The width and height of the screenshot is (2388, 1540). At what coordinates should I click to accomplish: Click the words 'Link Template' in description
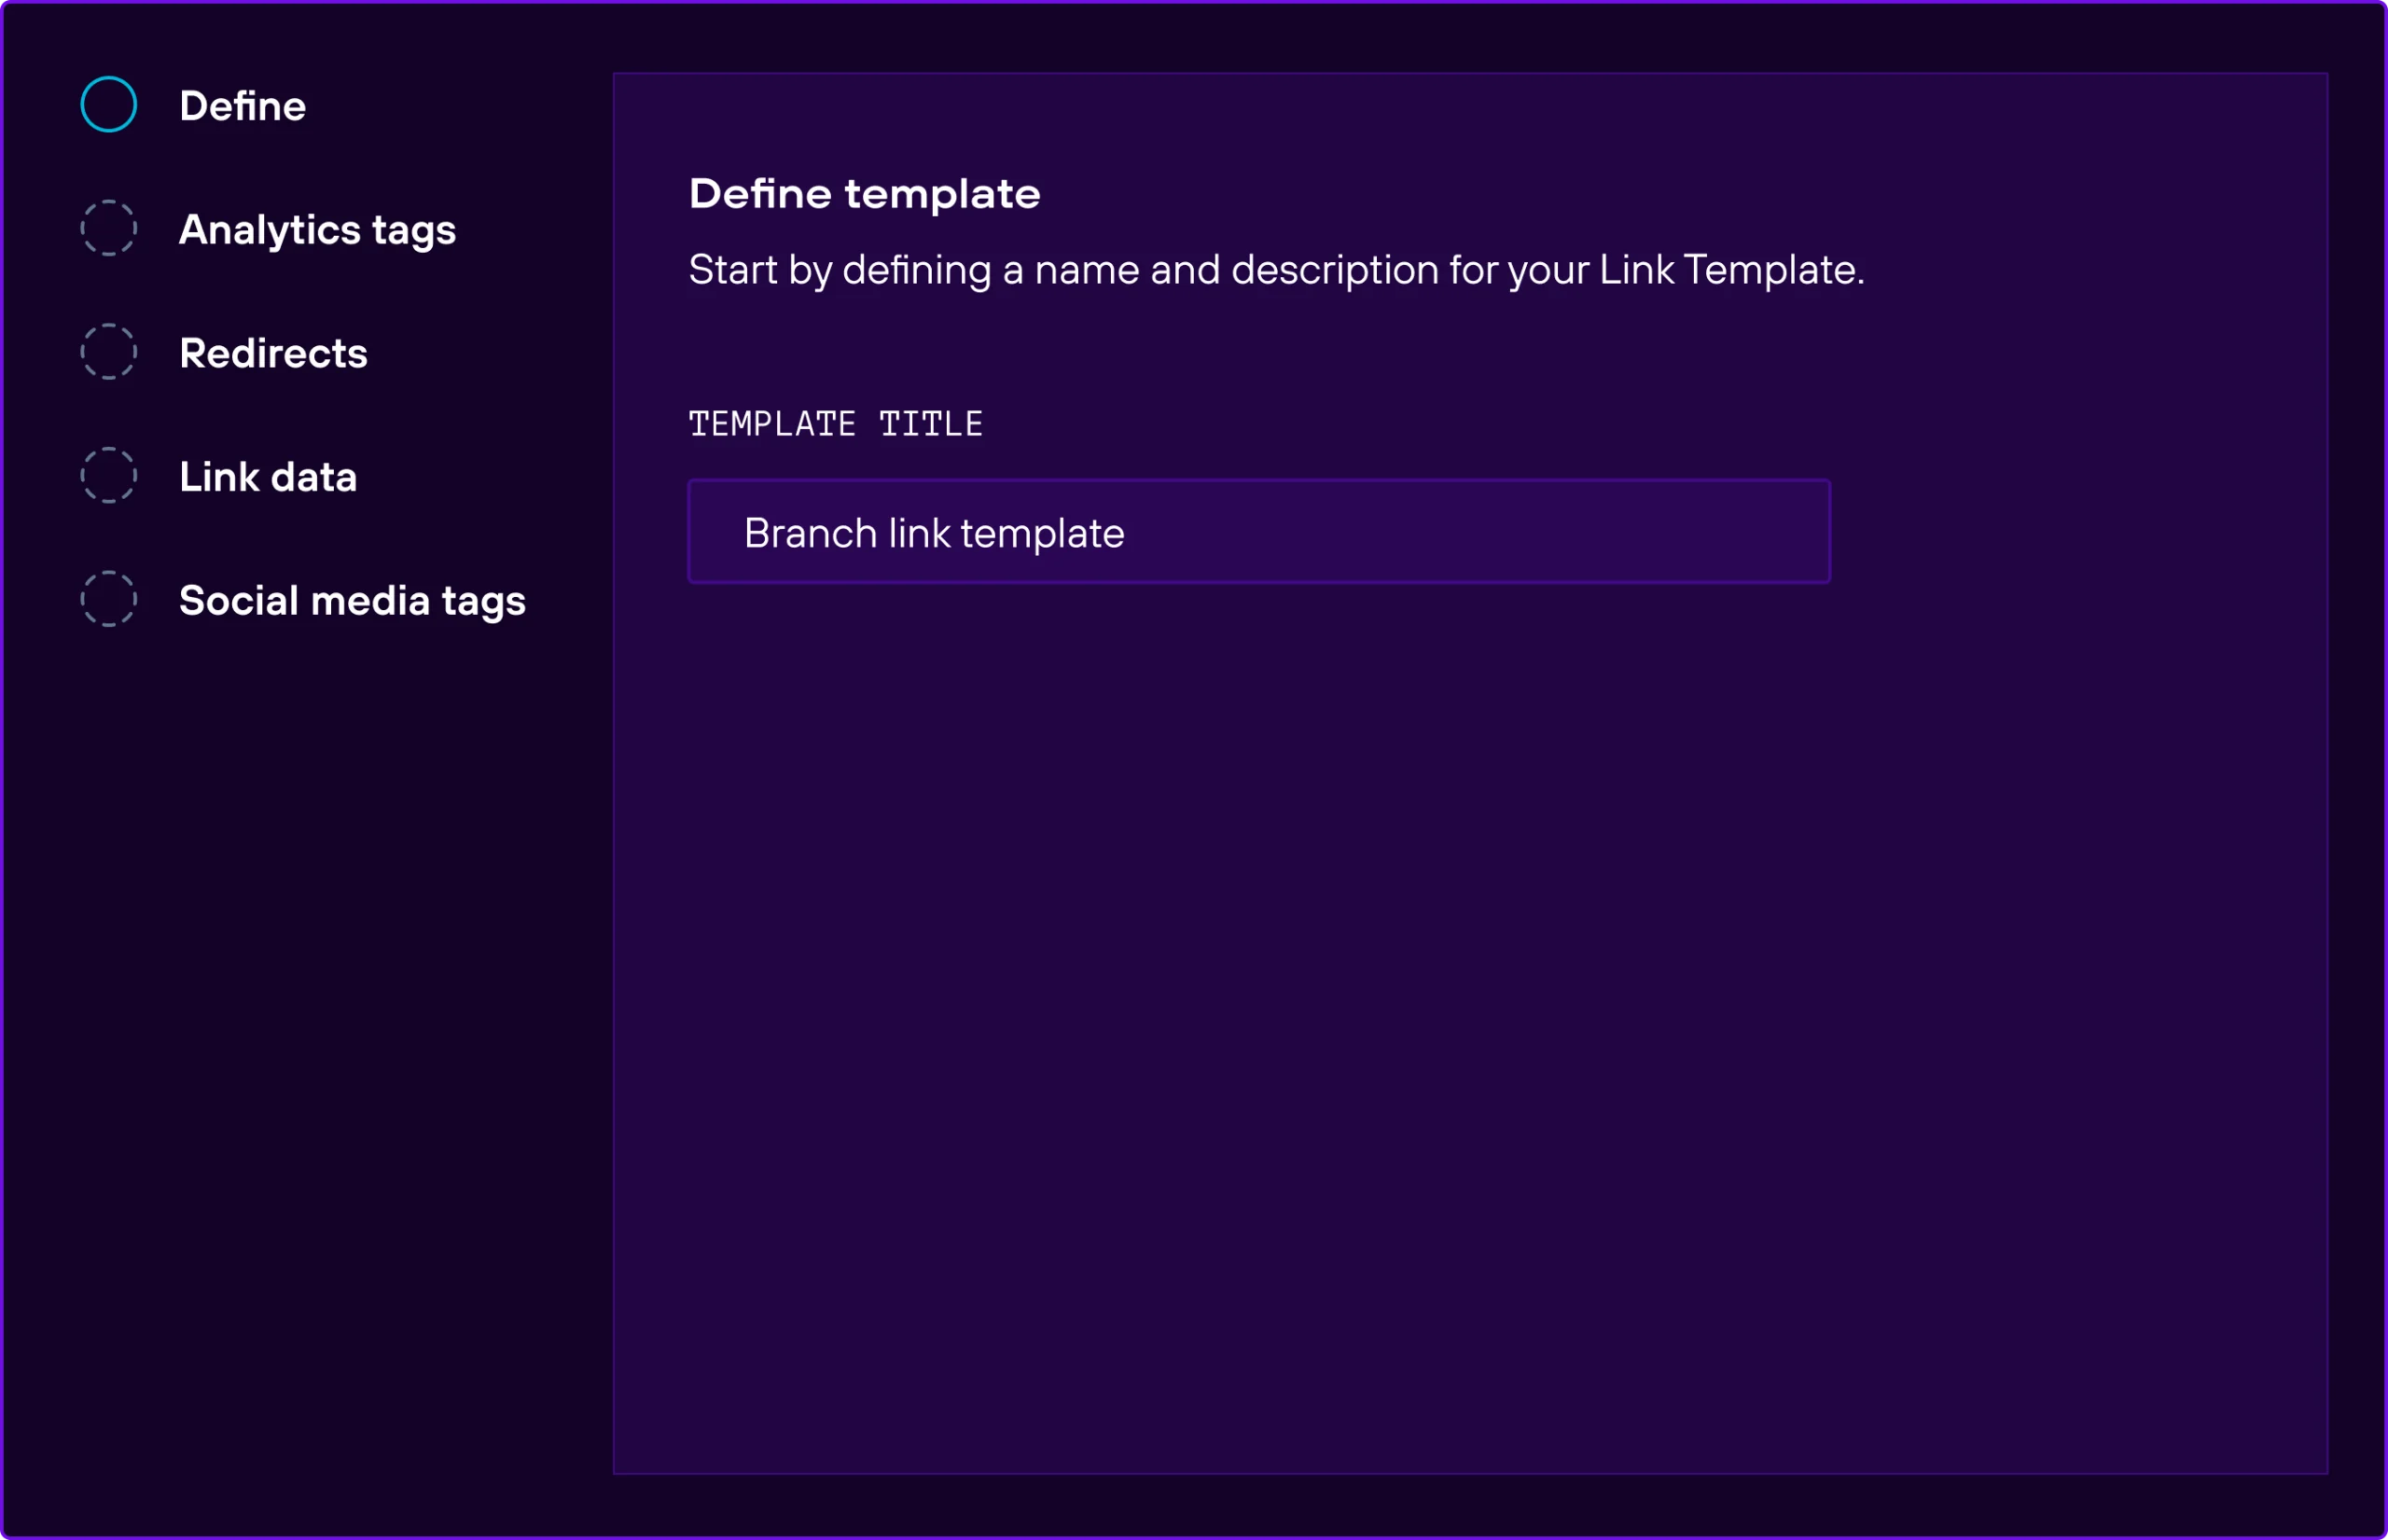(x=1727, y=270)
